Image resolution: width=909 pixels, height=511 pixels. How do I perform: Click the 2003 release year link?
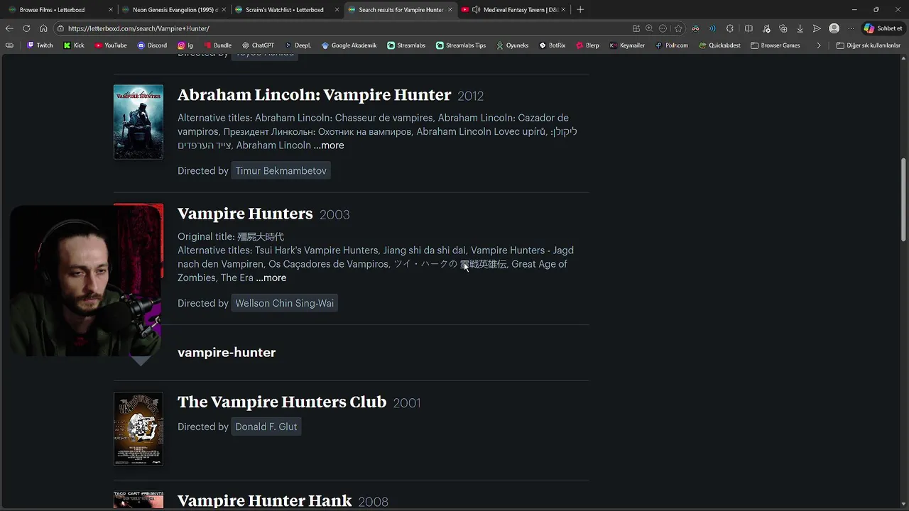334,215
